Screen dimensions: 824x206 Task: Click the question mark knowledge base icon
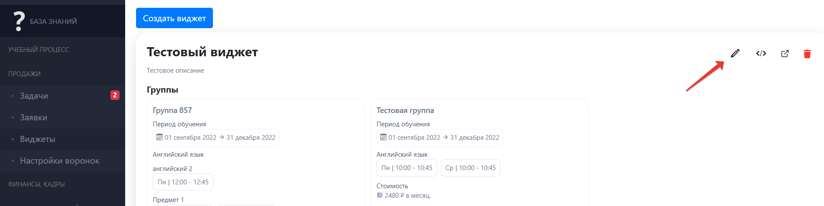click(19, 21)
